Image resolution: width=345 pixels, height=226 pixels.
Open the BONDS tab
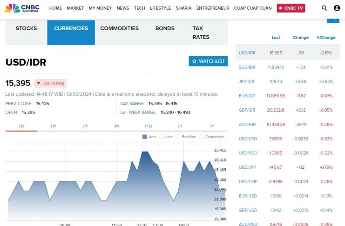(165, 28)
